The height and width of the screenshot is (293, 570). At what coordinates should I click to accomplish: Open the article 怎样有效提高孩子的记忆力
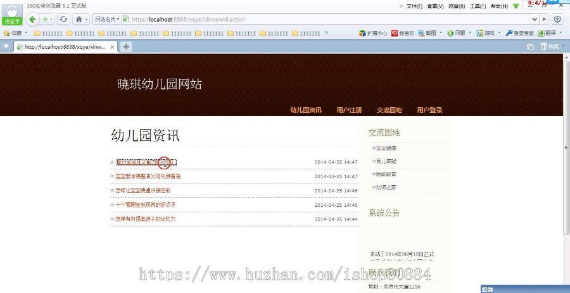pos(146,219)
